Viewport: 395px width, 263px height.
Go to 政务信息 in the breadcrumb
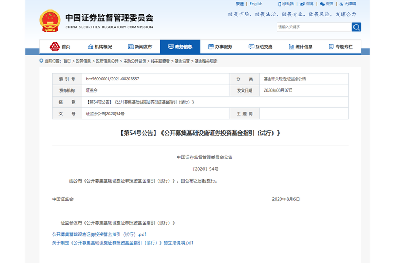click(x=84, y=61)
